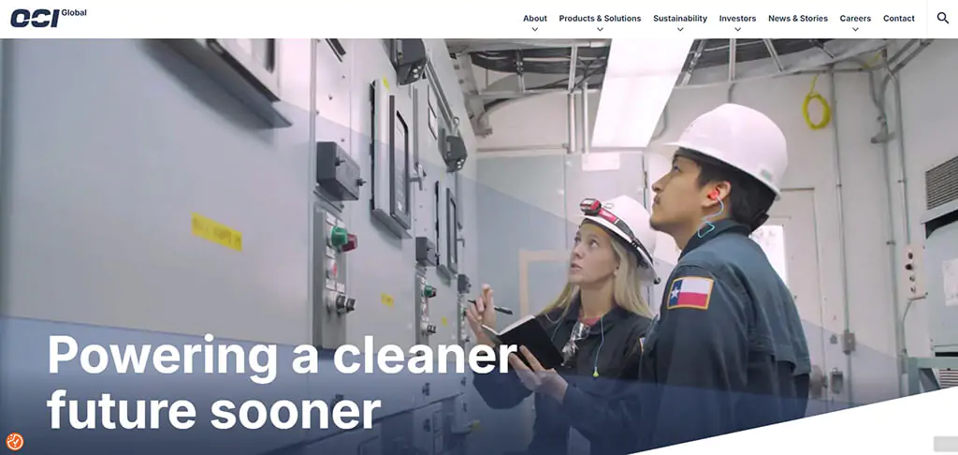
Task: Open the Products & Solutions menu
Action: (600, 19)
